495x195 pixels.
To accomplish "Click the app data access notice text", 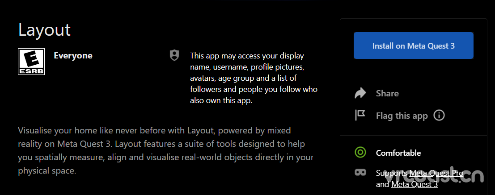I will pos(254,79).
